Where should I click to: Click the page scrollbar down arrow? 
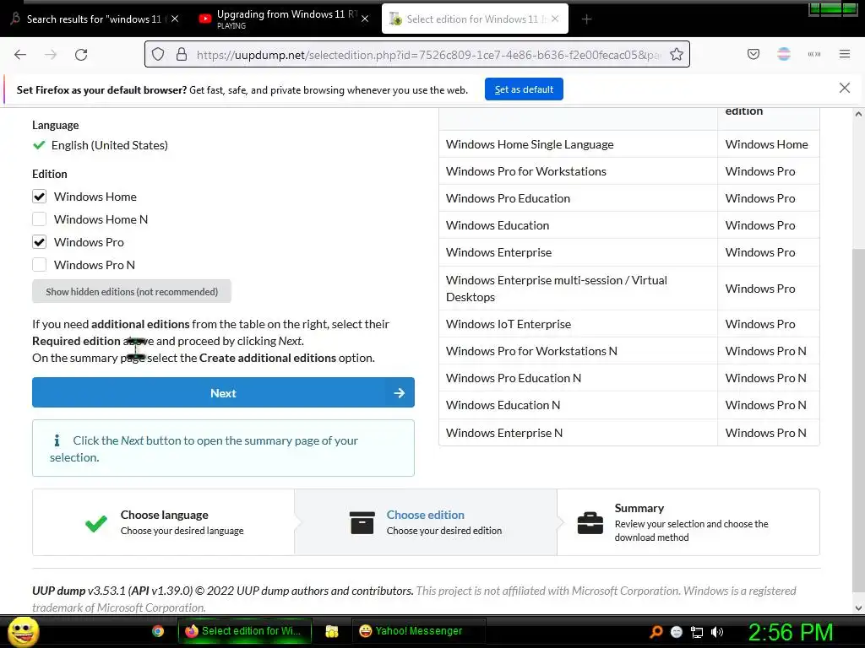[x=858, y=607]
